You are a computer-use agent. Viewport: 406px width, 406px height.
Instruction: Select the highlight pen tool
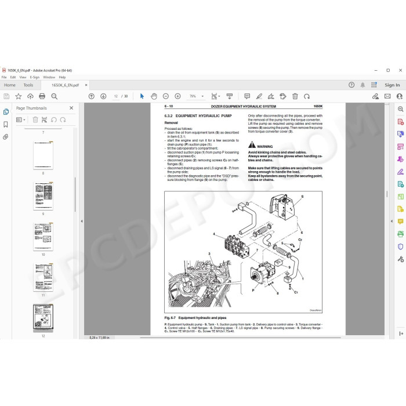pyautogui.click(x=259, y=96)
